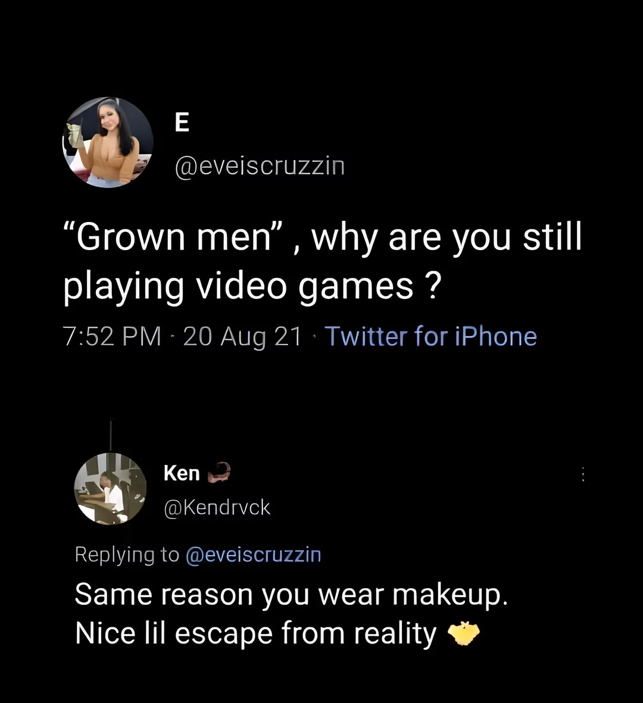Open the three-dot menu on Ken's reply

click(x=583, y=474)
